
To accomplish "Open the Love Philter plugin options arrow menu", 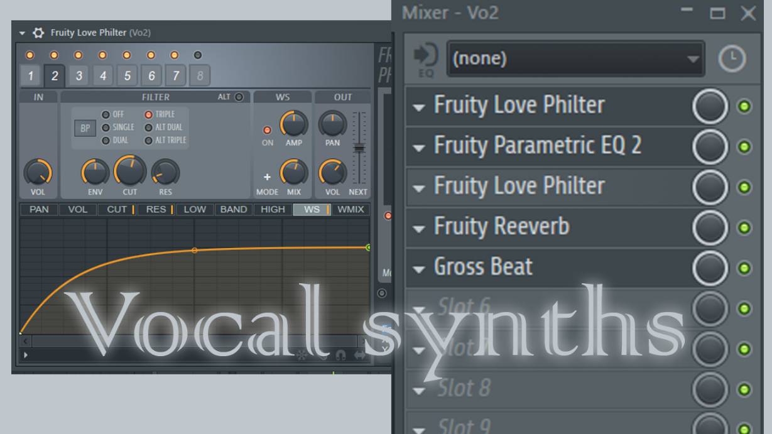I will [23, 33].
